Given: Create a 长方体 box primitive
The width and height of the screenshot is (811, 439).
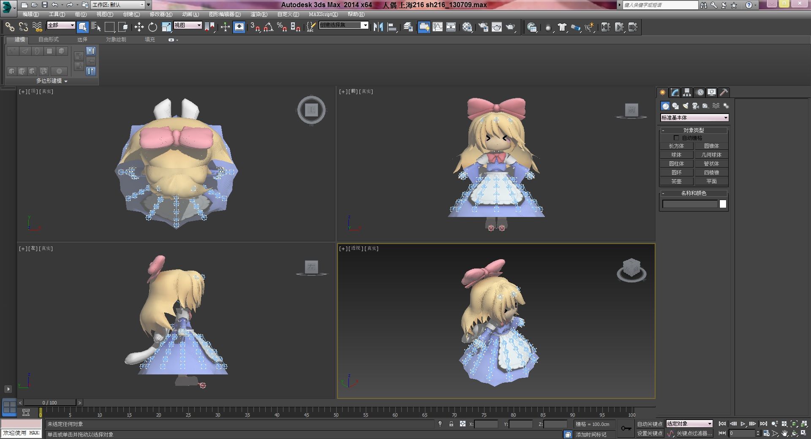Looking at the screenshot, I should point(676,146).
